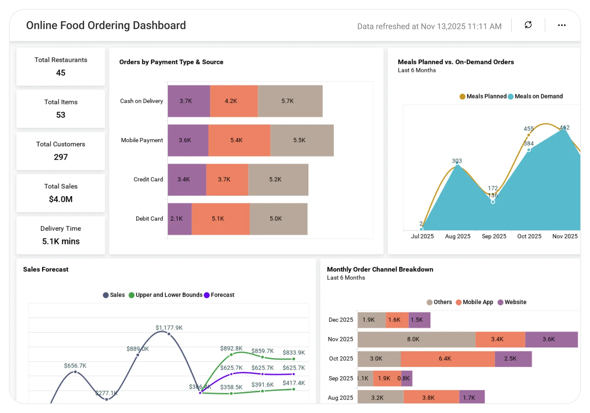Click the $892.8K upper bound point
Viewport: 590px width, 413px height.
tap(231, 355)
